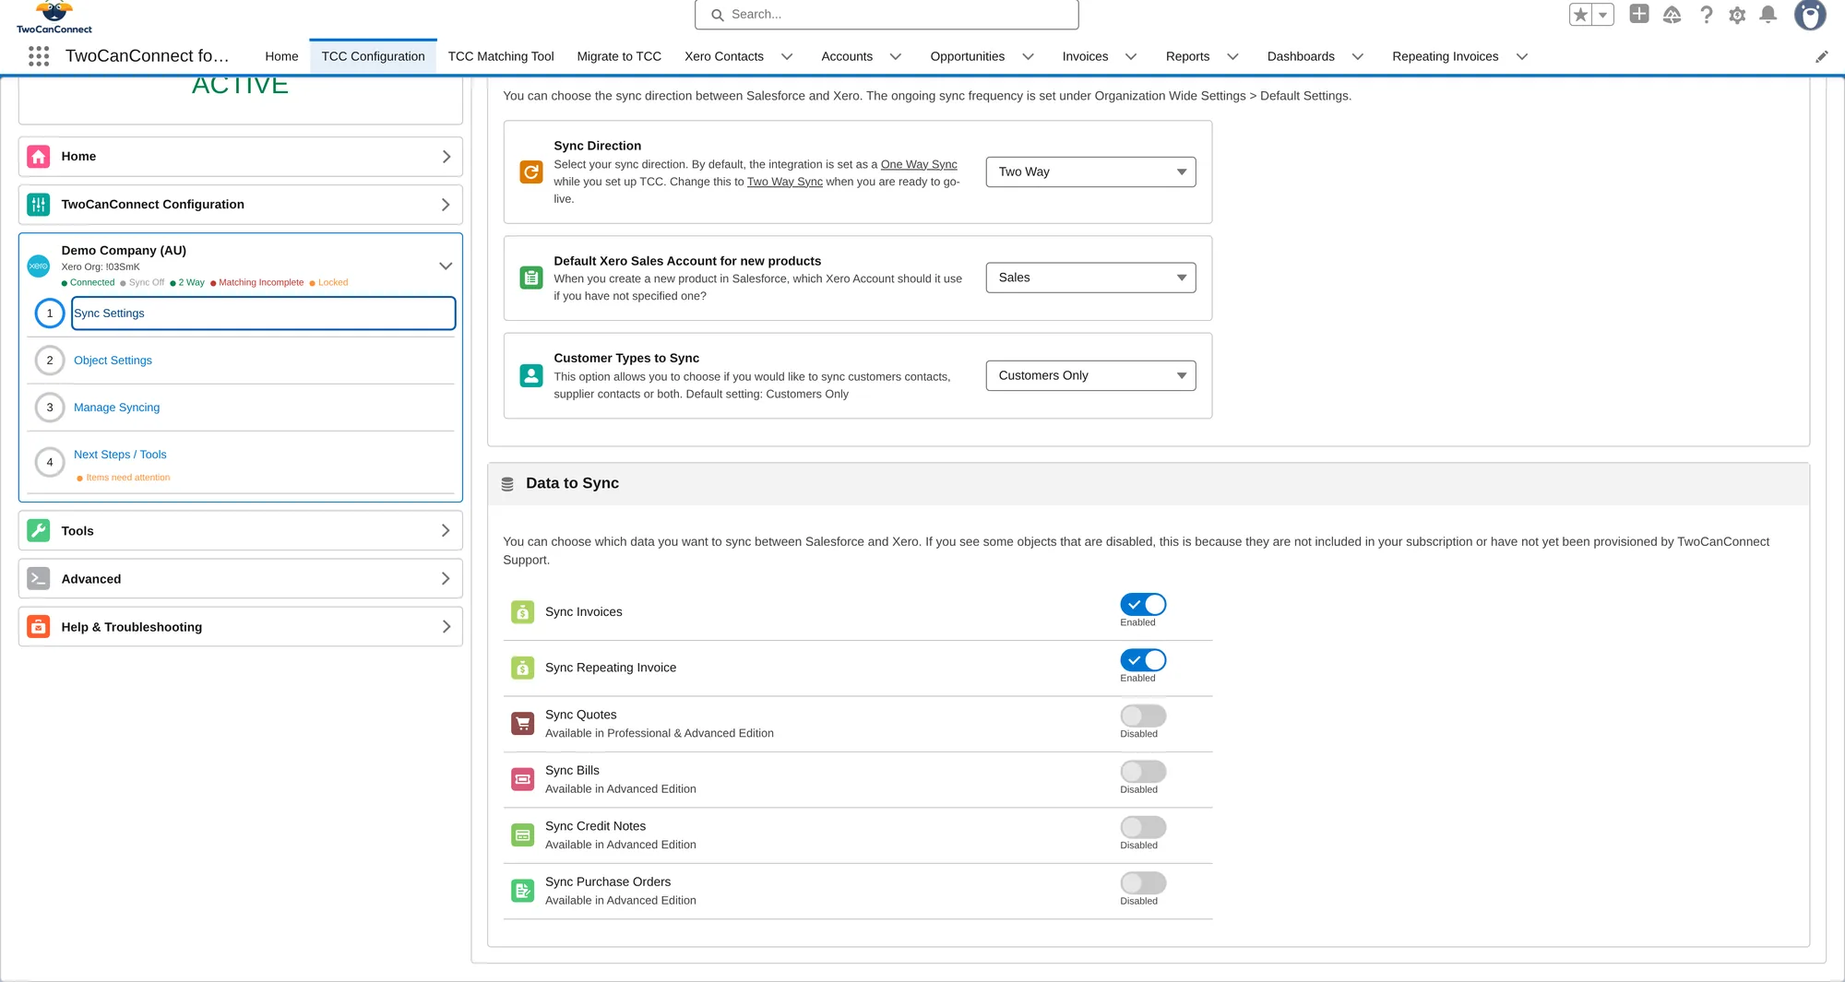The width and height of the screenshot is (1845, 982).
Task: Toggle the Sync Purchase Orders switch
Action: [1143, 883]
